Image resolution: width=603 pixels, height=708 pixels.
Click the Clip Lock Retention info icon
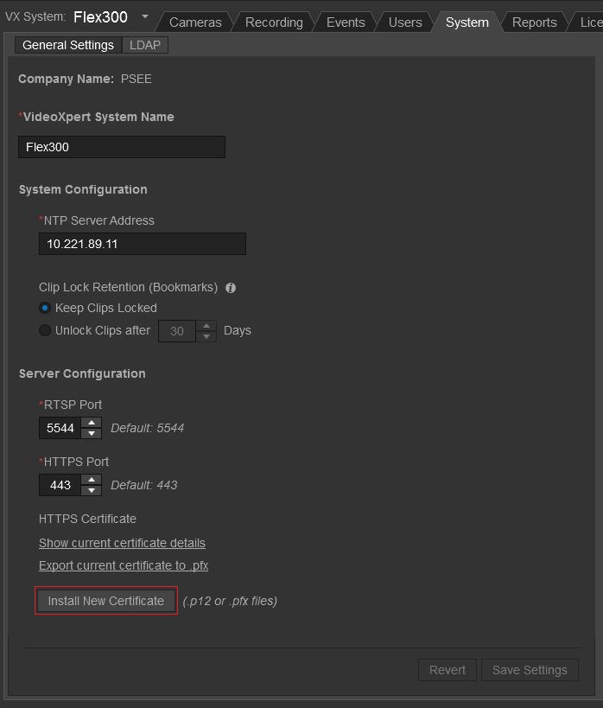click(231, 288)
